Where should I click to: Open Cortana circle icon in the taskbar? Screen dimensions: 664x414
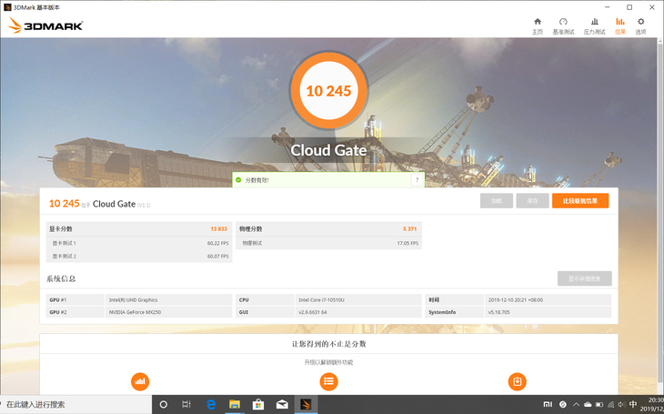pos(164,404)
